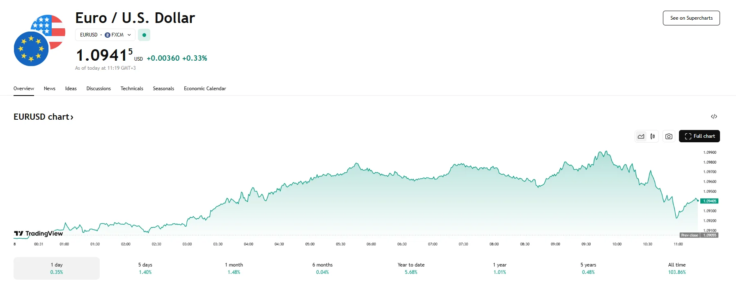The height and width of the screenshot is (287, 736).
Task: Click See on Supercharts button
Action: click(691, 18)
